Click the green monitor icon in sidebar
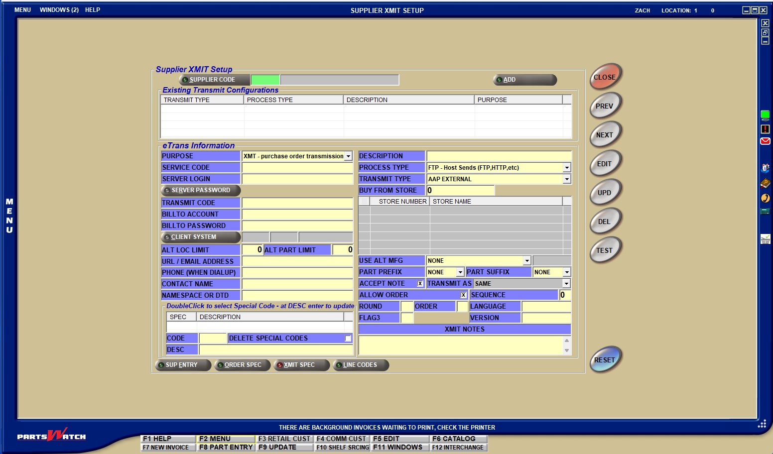 [765, 115]
